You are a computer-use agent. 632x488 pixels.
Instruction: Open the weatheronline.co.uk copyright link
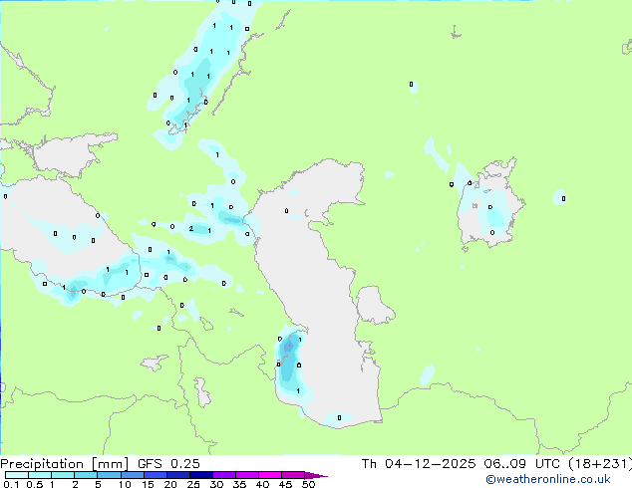[x=548, y=480]
